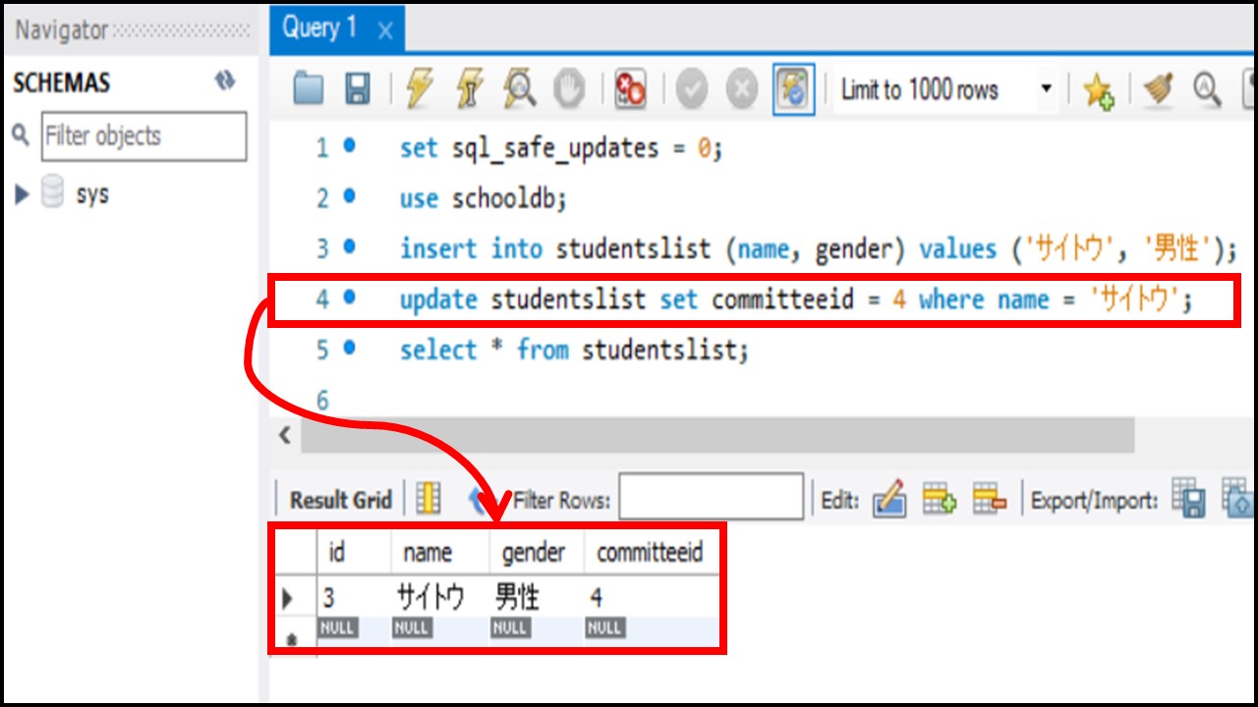Close the Query 1 tab

pos(385,31)
